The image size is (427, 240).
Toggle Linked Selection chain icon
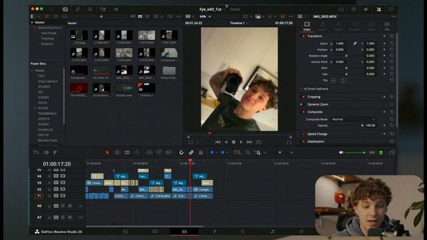[x=191, y=153]
